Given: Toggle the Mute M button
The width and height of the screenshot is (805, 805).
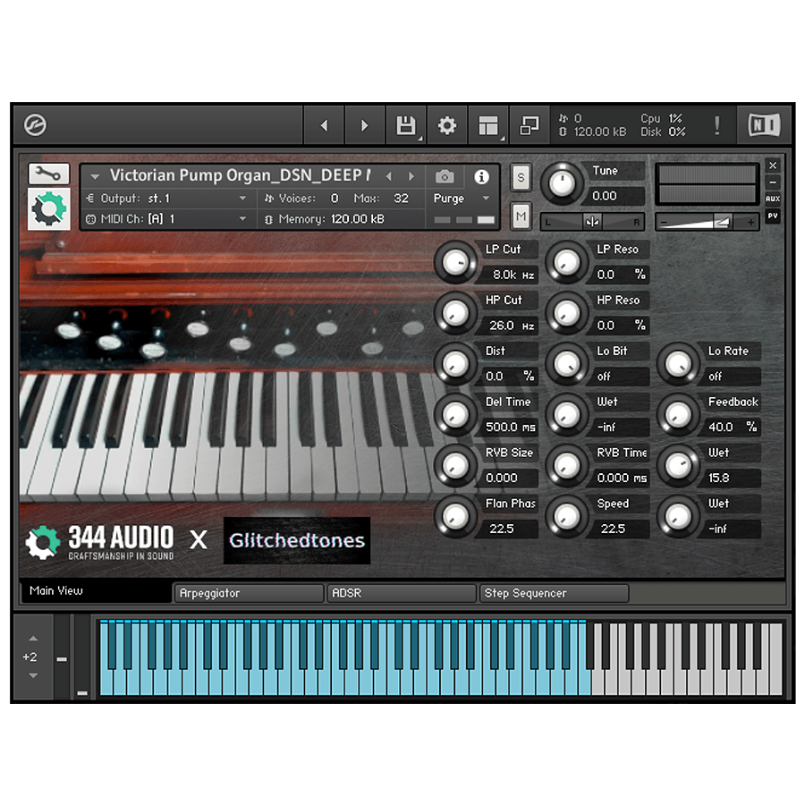Looking at the screenshot, I should [x=521, y=216].
